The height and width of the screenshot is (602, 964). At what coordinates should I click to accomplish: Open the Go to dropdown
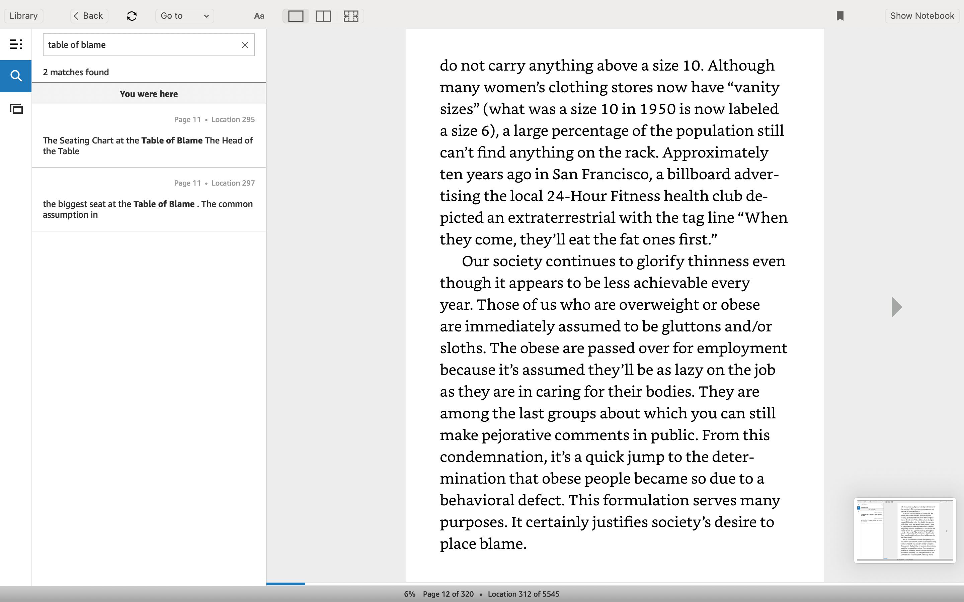(x=184, y=16)
